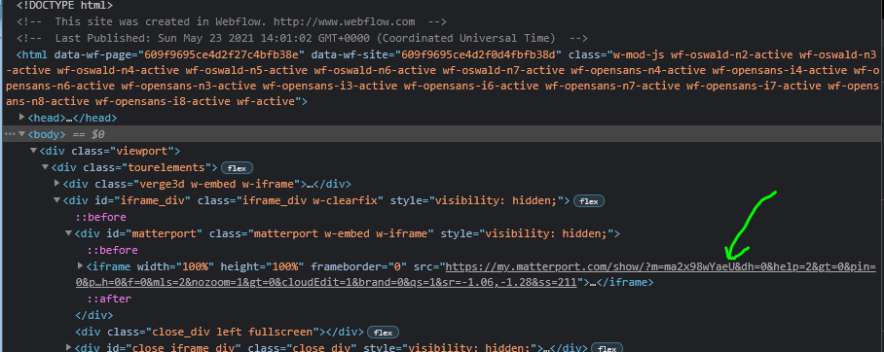Click the collapsed ellipsis after verge3d div

pyautogui.click(x=309, y=184)
